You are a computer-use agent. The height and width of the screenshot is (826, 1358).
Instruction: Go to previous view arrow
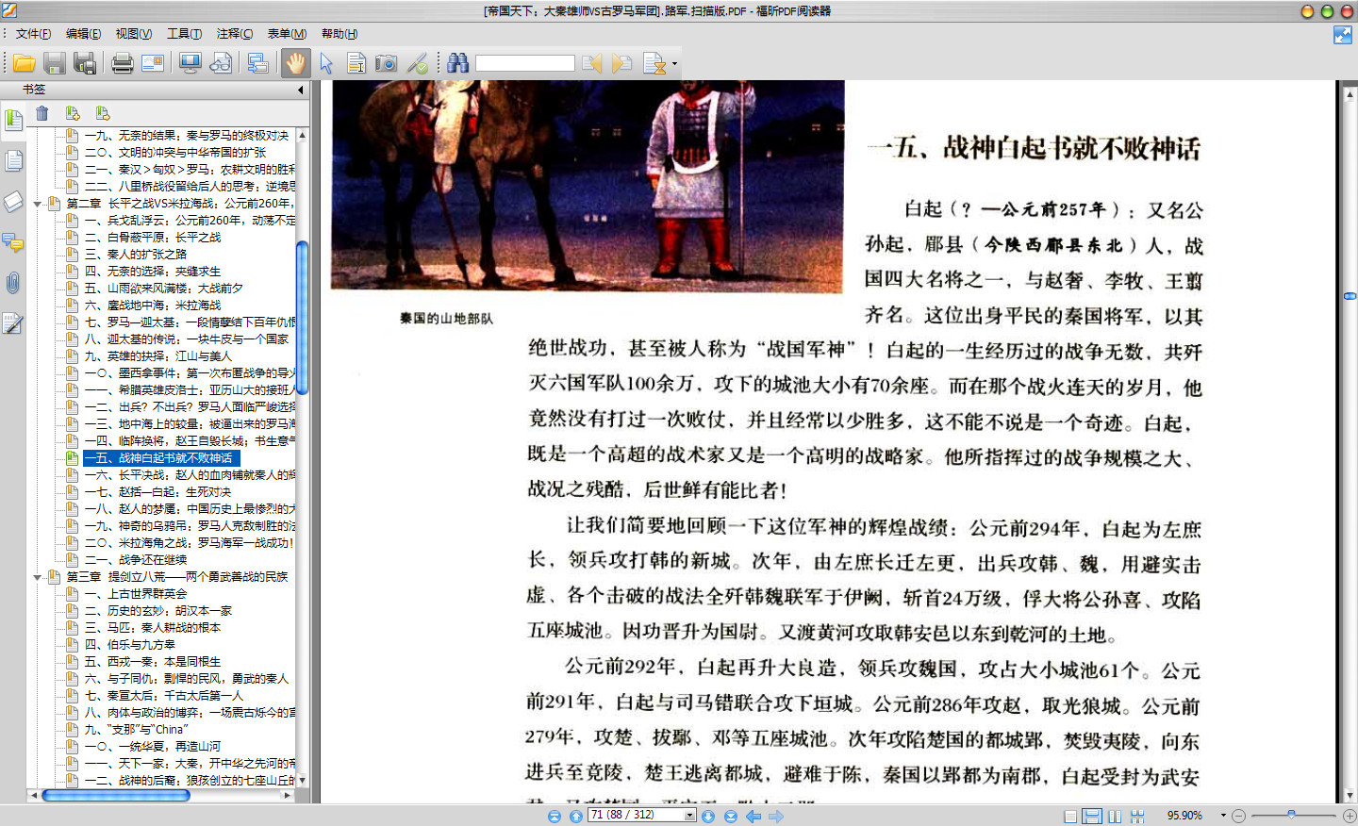[753, 817]
